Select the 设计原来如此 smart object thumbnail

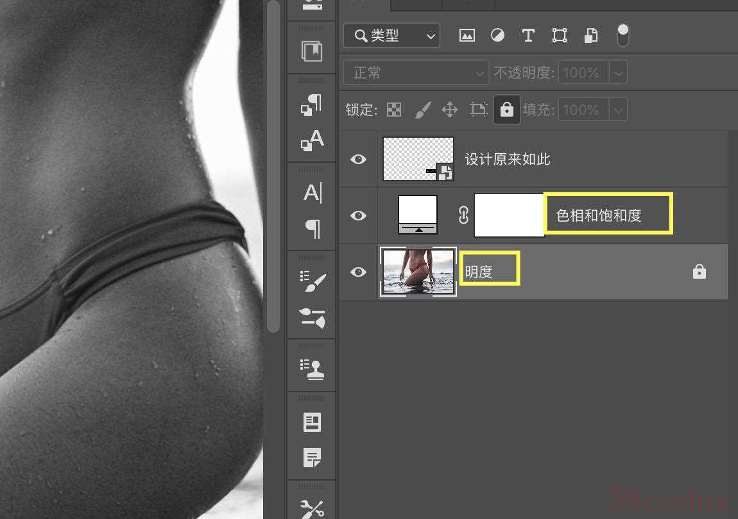coord(418,159)
